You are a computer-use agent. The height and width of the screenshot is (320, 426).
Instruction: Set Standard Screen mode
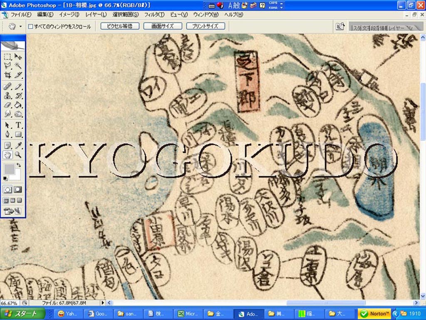coord(6,200)
